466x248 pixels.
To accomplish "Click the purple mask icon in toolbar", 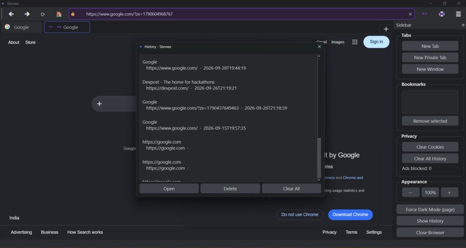I will point(424,14).
